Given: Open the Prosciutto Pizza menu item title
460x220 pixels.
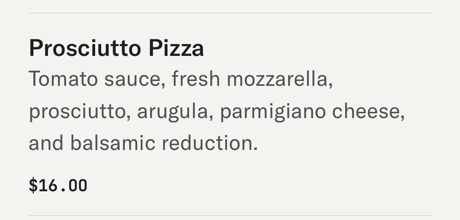Looking at the screenshot, I should [x=116, y=48].
